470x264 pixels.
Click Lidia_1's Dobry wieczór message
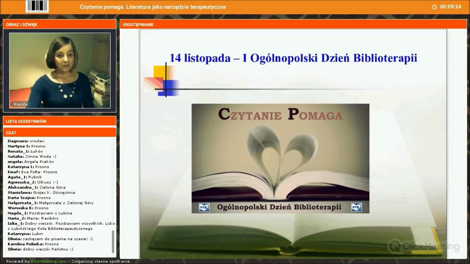tap(61, 225)
